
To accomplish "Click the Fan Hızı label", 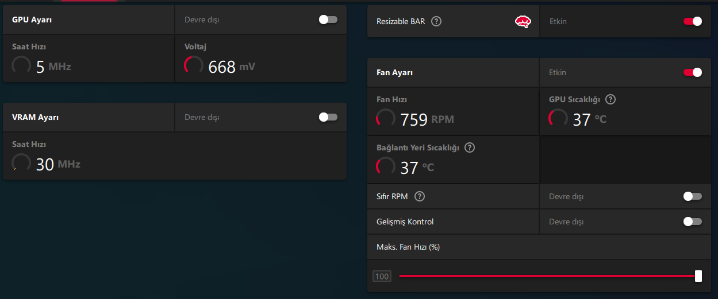I will click(x=391, y=99).
